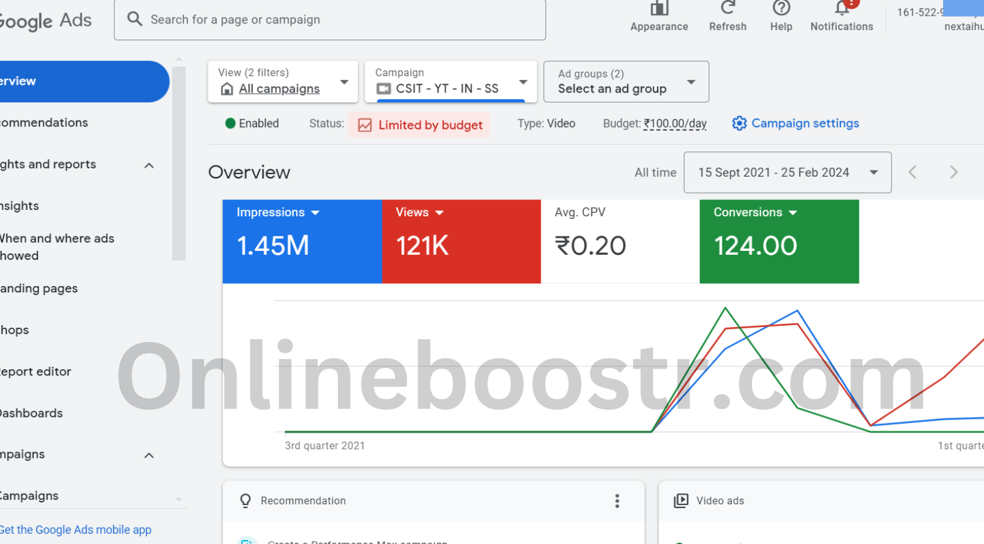
Task: Collapse the Insights and reports section
Action: point(149,165)
